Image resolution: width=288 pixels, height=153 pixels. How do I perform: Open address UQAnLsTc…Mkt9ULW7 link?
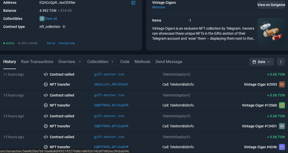(111, 84)
